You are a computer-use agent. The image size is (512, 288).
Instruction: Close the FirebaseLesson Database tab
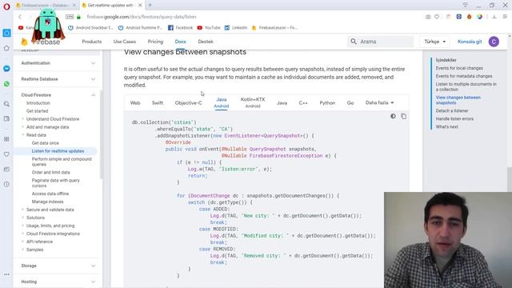(x=74, y=6)
